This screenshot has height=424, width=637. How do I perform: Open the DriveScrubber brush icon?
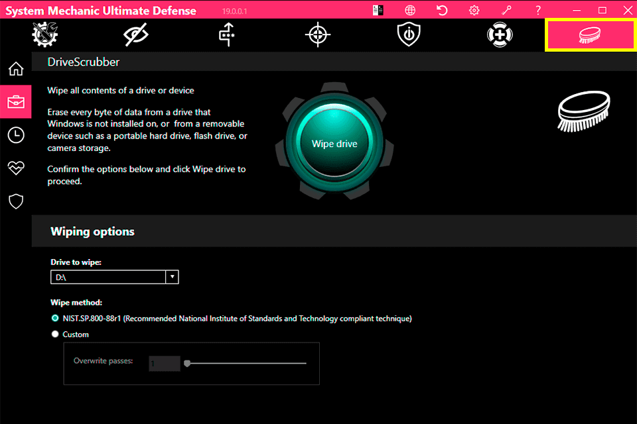point(590,34)
